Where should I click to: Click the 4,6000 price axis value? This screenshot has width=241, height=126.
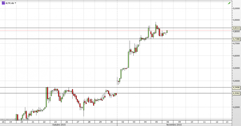coord(237,56)
